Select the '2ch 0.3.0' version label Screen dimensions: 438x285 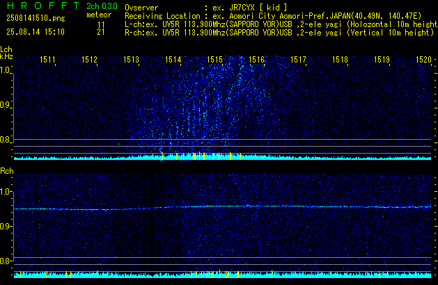[102, 6]
